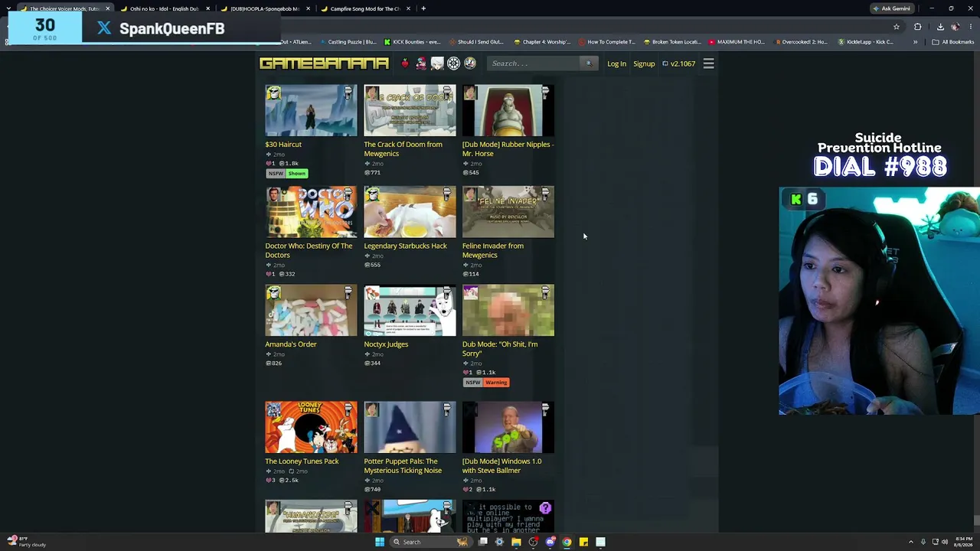Image resolution: width=980 pixels, height=551 pixels.
Task: Click the white-haired character game icon in header
Action: 437,64
